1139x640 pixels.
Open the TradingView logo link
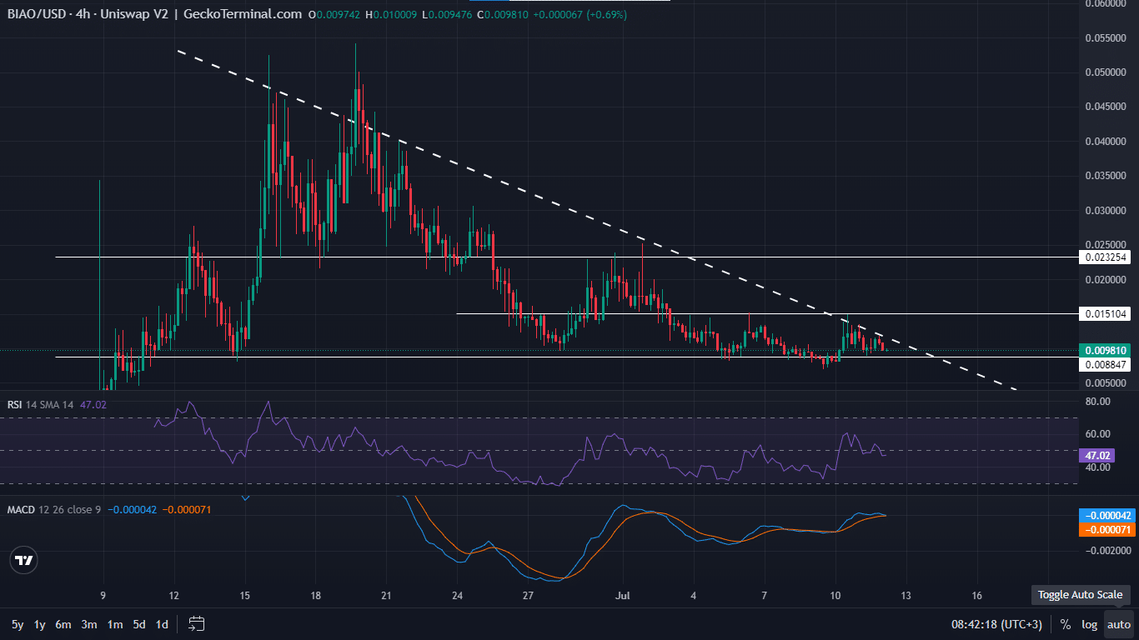[25, 561]
